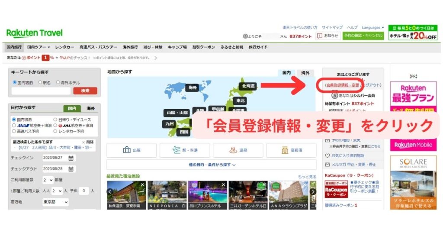Screen dimensions: 443x233
Task: Open 割引クーポン nav item
Action: [x=204, y=47]
